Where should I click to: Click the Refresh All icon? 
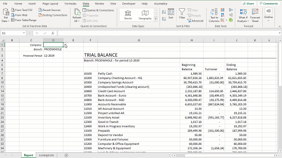point(77,12)
